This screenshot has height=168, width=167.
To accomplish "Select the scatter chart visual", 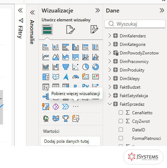I will tap(76, 67).
